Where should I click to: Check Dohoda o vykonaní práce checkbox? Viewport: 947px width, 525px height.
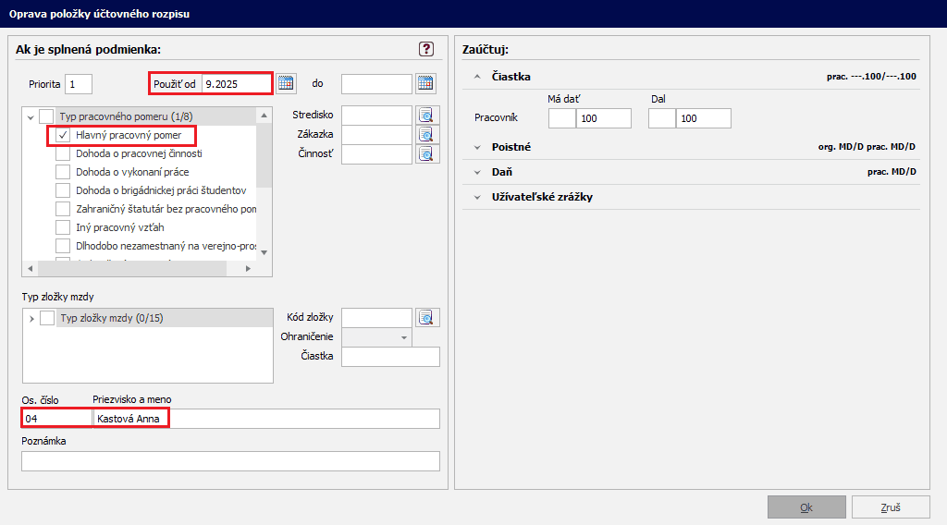(63, 172)
